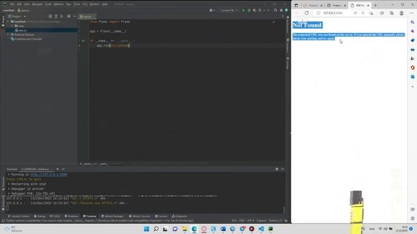Open a new tab in Edge
Image resolution: width=417 pixels, height=234 pixels.
[375, 5]
